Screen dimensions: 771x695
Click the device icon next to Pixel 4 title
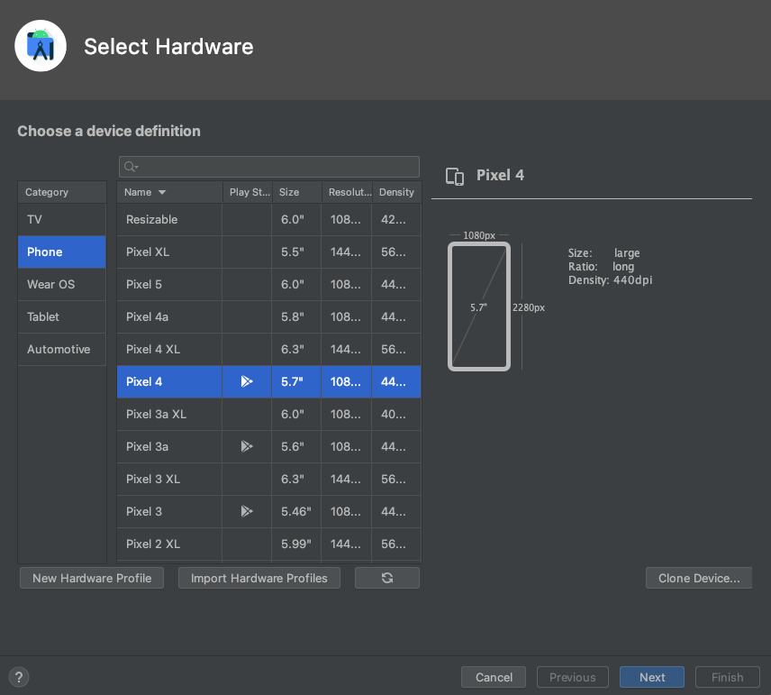pos(455,177)
